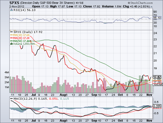Click the Open 17.13 value in header
This screenshot has width=163, height=123.
[40, 6]
